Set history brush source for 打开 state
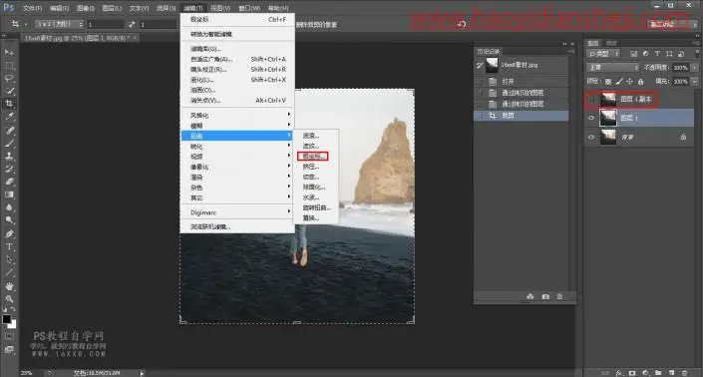Screen dimensions: 703x377 click(x=481, y=82)
